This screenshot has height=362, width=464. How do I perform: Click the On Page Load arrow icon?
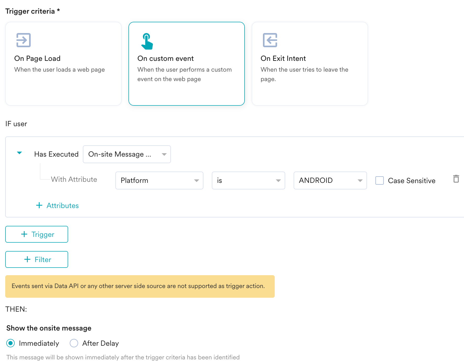pyautogui.click(x=24, y=40)
